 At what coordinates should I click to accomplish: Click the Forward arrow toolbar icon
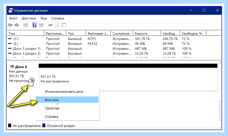17,25
